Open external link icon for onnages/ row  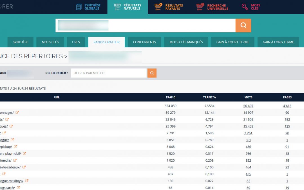[x=17, y=112]
